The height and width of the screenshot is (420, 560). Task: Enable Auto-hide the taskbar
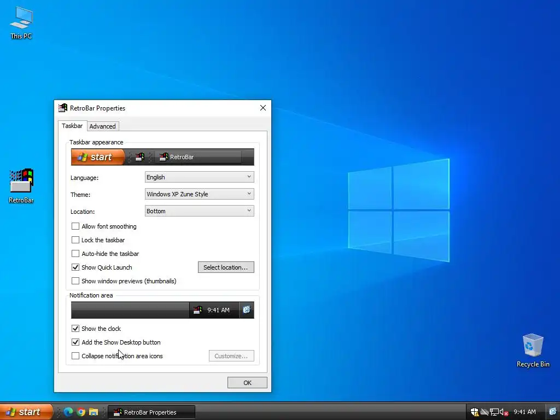pyautogui.click(x=75, y=254)
